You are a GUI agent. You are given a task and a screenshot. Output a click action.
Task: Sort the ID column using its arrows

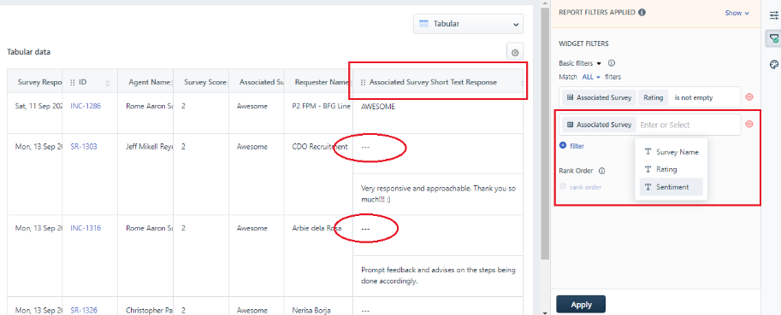point(107,83)
